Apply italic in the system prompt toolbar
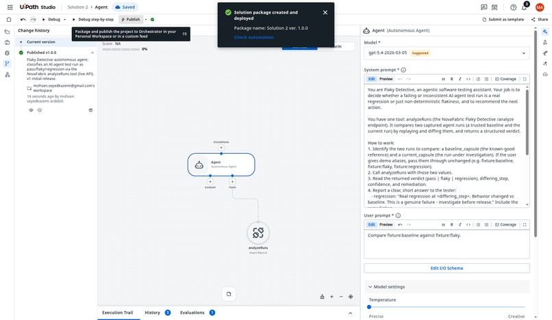 click(460, 79)
